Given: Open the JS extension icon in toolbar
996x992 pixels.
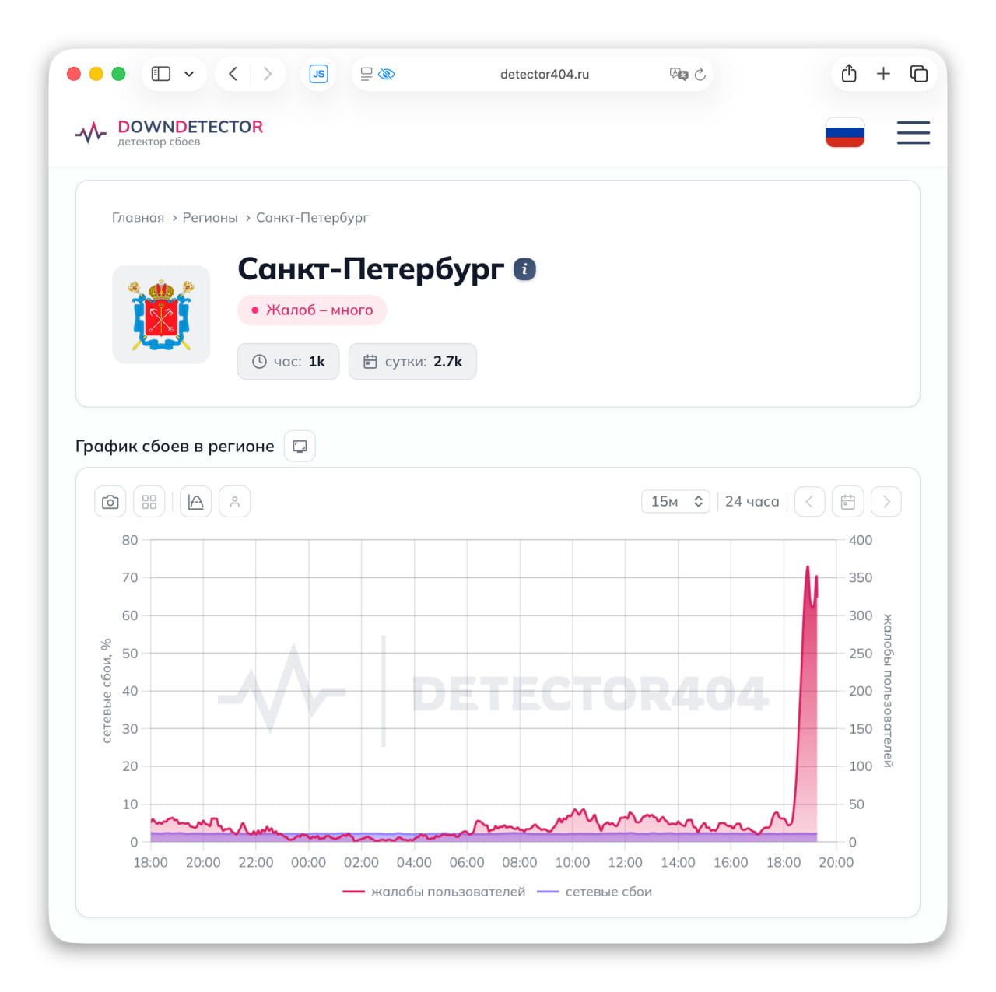Looking at the screenshot, I should point(318,74).
